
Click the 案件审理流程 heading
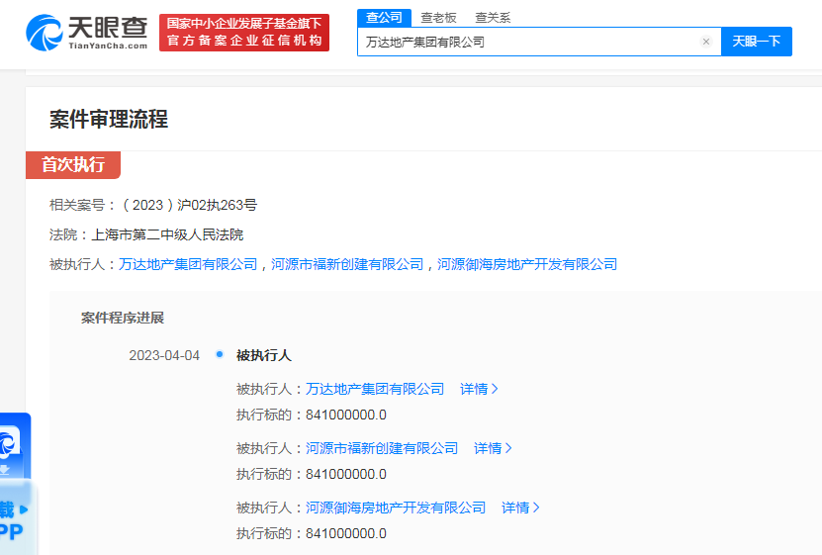pos(109,119)
